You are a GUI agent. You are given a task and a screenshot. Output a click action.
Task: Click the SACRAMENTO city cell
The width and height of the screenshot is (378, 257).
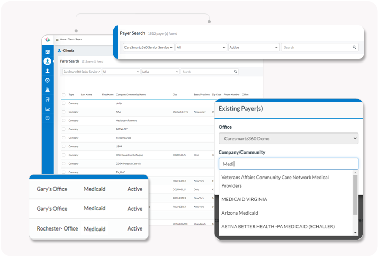[x=181, y=112]
